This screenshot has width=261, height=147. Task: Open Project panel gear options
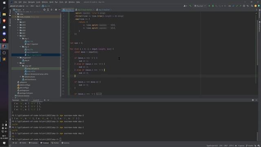coord(56,10)
